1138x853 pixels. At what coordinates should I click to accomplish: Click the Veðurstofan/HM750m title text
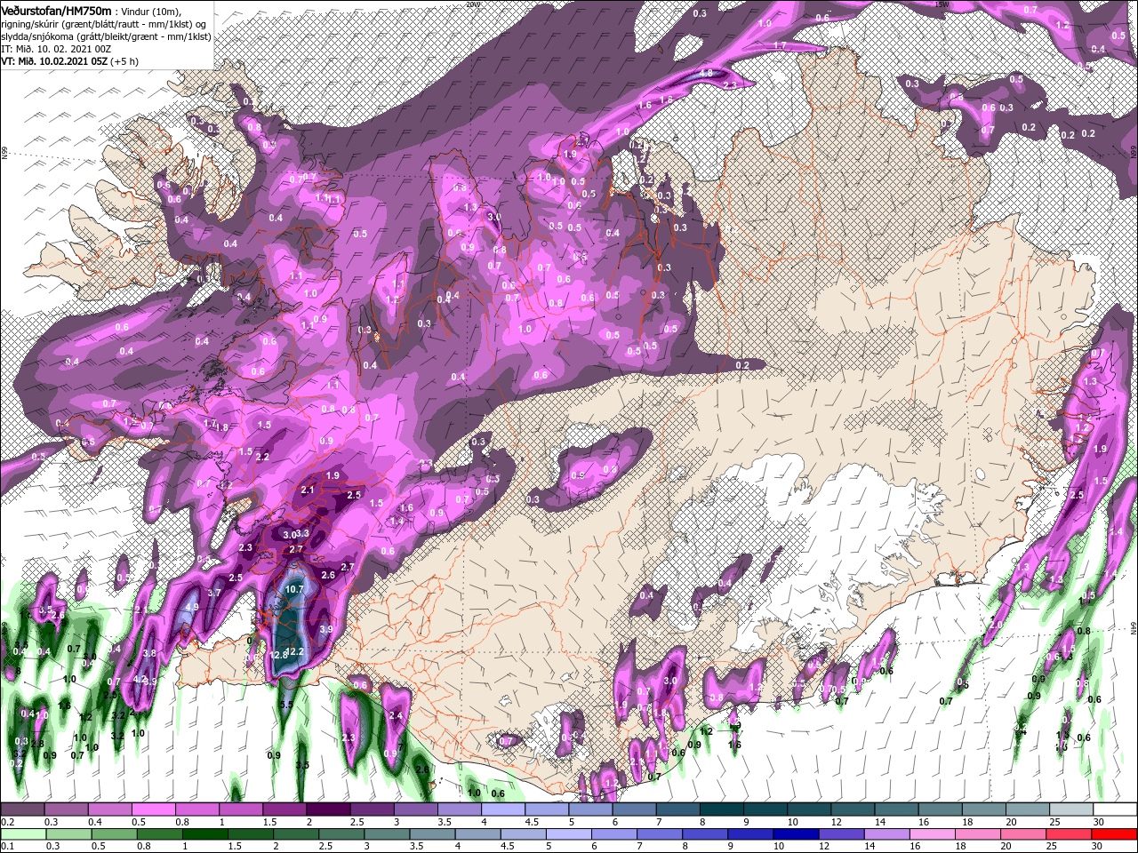(x=56, y=11)
